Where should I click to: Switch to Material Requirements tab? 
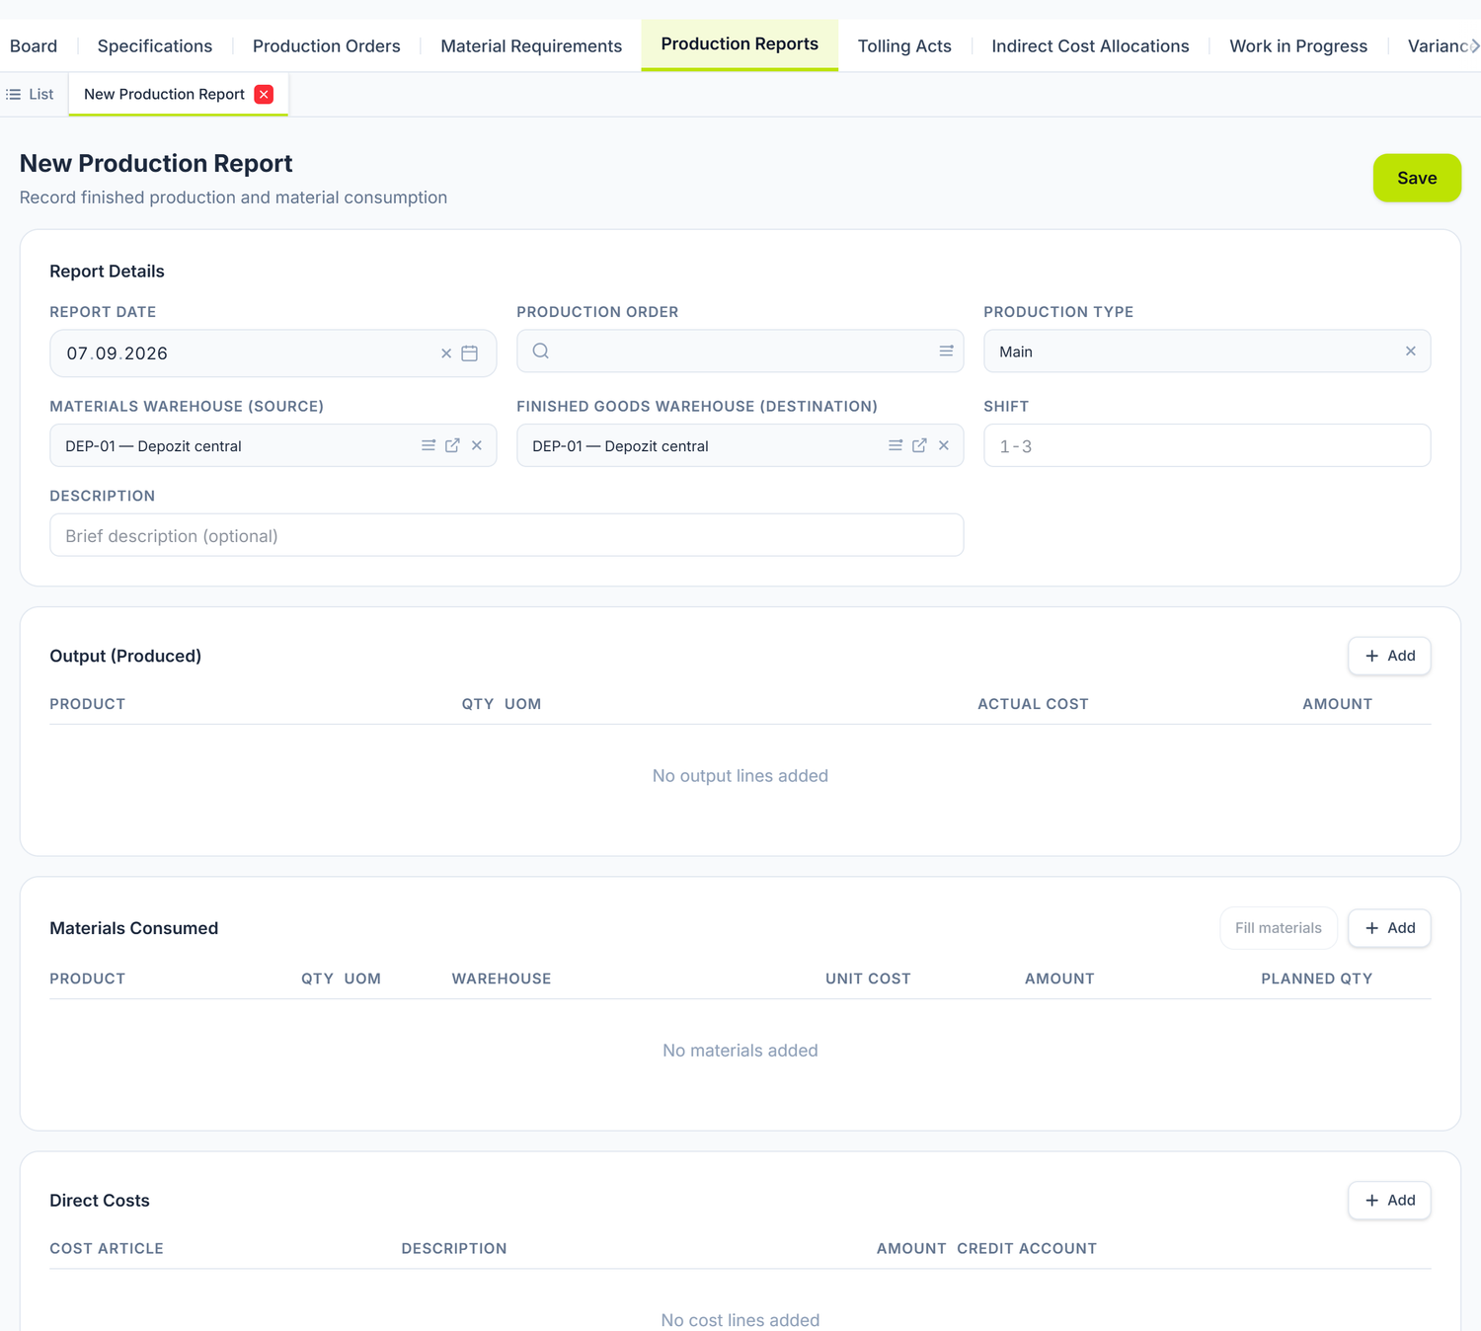click(x=531, y=45)
